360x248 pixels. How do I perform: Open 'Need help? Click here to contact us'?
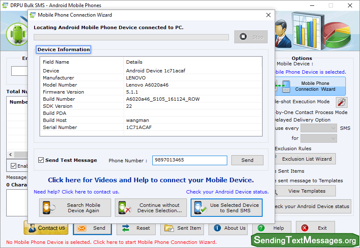tap(77, 192)
